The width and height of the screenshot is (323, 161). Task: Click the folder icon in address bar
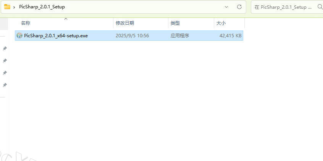[x=7, y=7]
